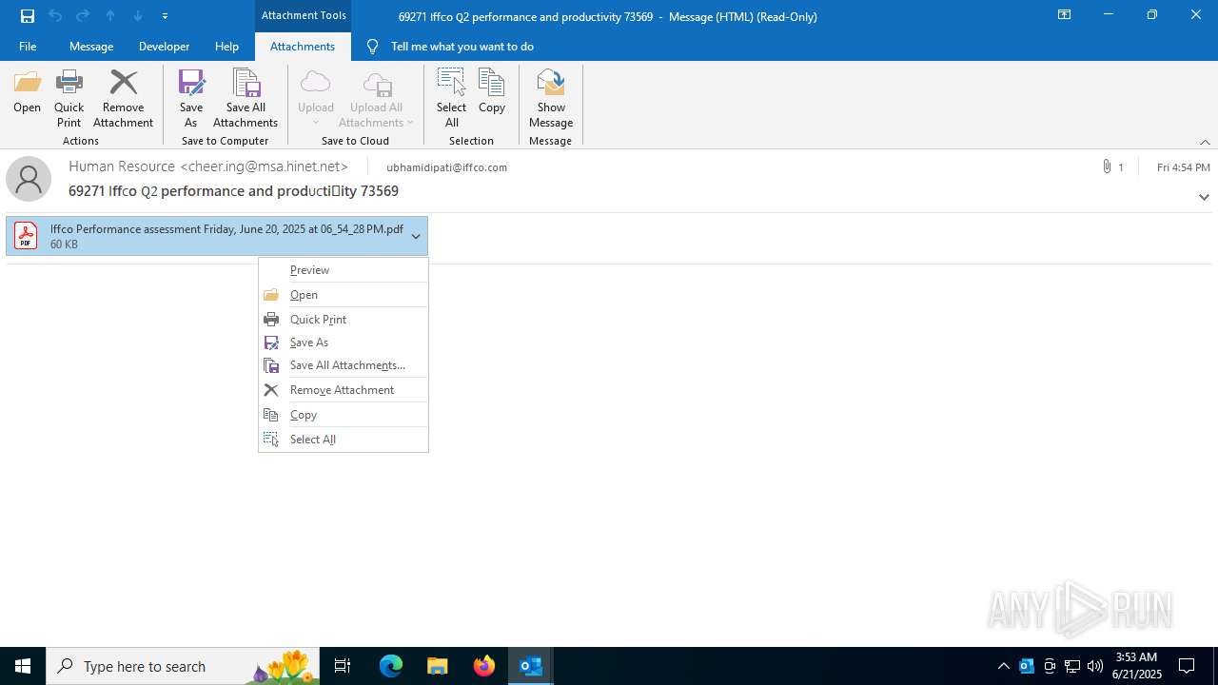The height and width of the screenshot is (685, 1218).
Task: Launch Microsoft Edge from the taskbar
Action: 391,666
